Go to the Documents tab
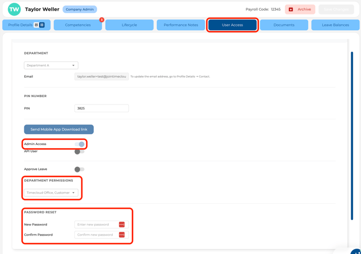 click(284, 25)
